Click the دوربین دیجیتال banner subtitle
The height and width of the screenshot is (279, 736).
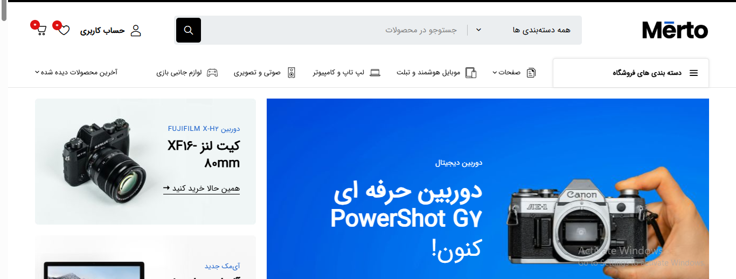[x=459, y=163]
